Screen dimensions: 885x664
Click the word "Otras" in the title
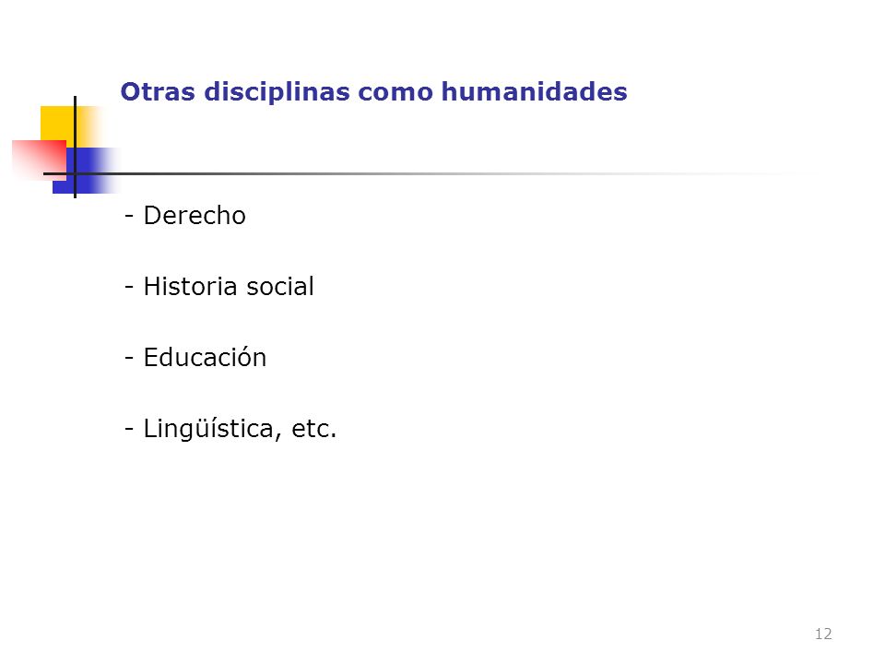tap(158, 91)
